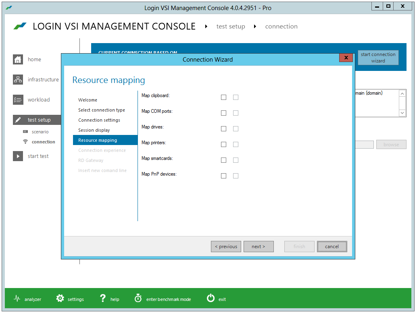Image resolution: width=417 pixels, height=313 pixels.
Task: Click start connection wizard button
Action: 378,58
